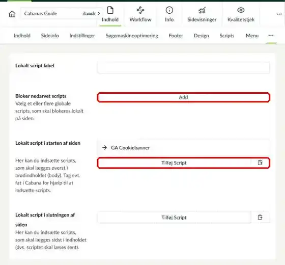Viewport: 285px width, 265px height.
Task: Open the top-right three-dots overflow menu
Action: pyautogui.click(x=279, y=14)
